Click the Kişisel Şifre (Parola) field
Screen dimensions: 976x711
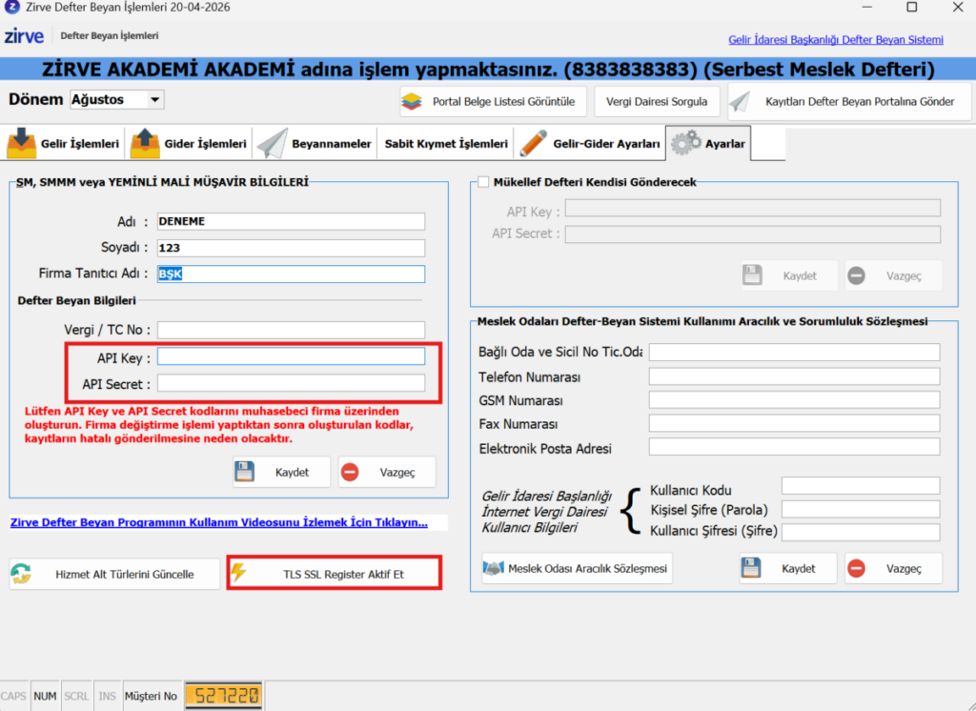(861, 509)
